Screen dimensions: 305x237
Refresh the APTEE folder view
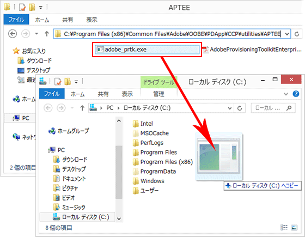[x=297, y=34]
